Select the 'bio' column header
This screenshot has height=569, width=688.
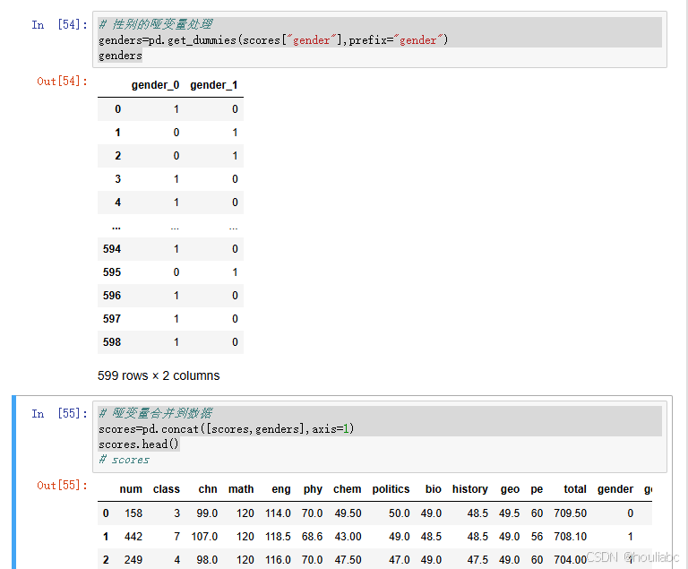pyautogui.click(x=433, y=488)
